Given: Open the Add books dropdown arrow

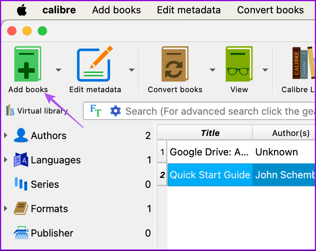Looking at the screenshot, I should [58, 70].
